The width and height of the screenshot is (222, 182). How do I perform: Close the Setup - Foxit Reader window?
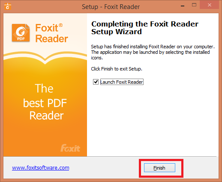point(210,5)
